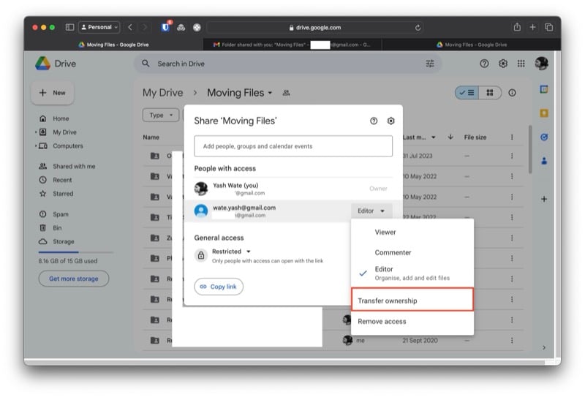585x397 pixels.
Task: Go back with the browser back arrow
Action: (130, 27)
